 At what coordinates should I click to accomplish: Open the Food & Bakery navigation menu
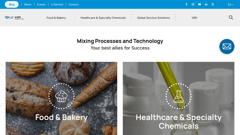pos(56,18)
